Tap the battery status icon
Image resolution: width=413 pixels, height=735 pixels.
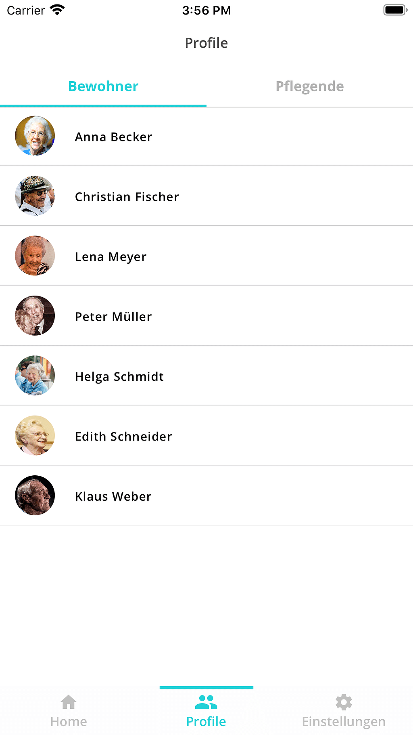pyautogui.click(x=395, y=10)
